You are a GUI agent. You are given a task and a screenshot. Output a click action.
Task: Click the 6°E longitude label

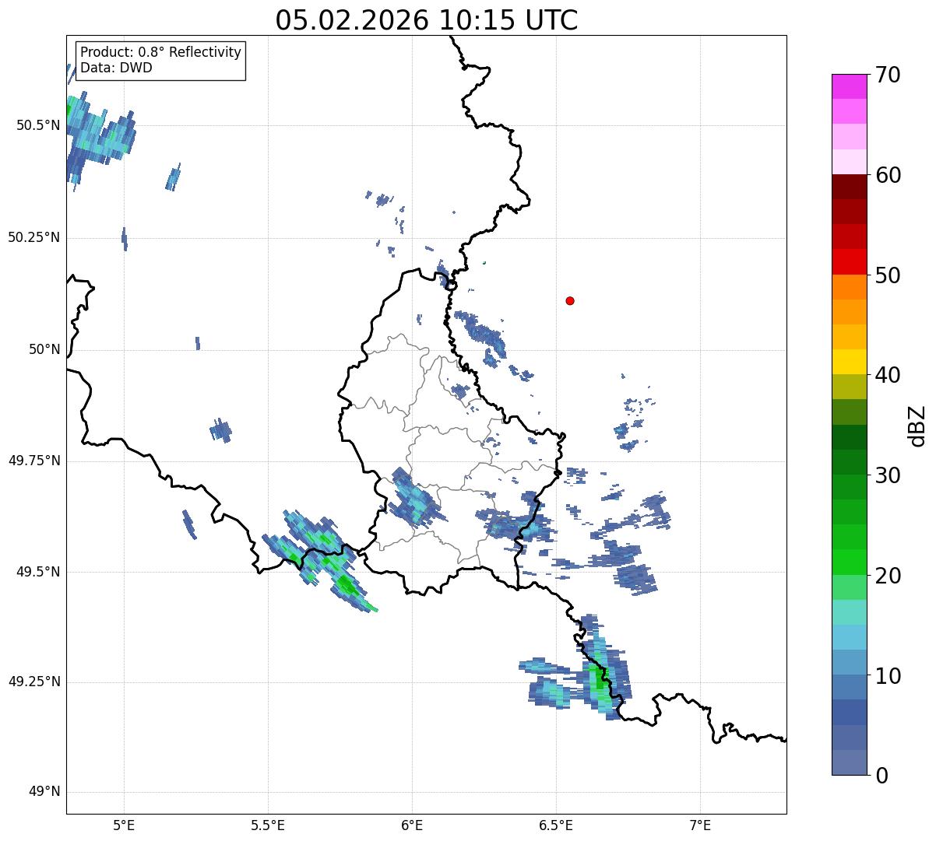pyautogui.click(x=412, y=825)
